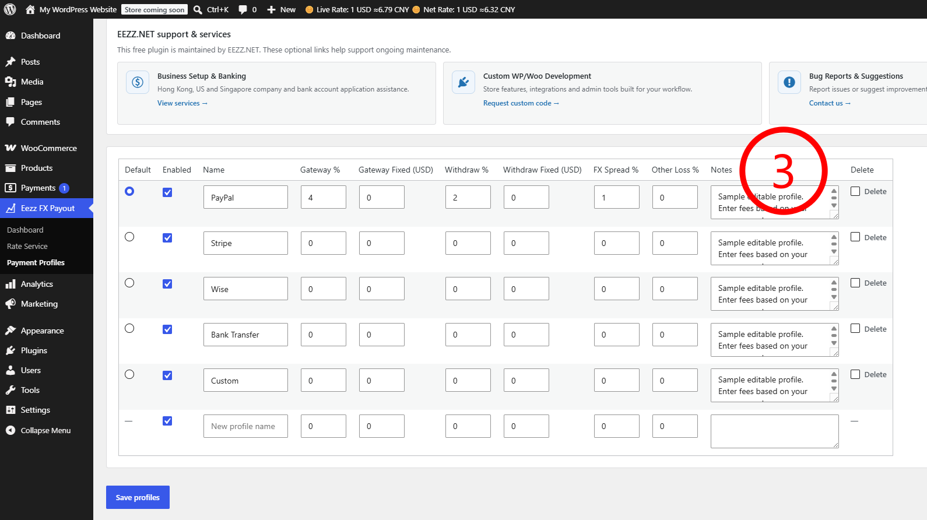The height and width of the screenshot is (520, 927).
Task: Visit site via home icon
Action: [x=30, y=9]
